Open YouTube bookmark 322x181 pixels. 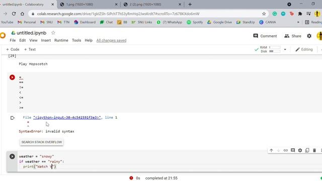click(x=7, y=22)
